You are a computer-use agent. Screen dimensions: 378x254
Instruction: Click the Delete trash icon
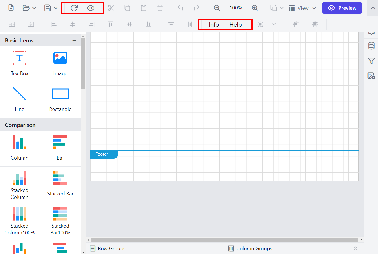160,8
